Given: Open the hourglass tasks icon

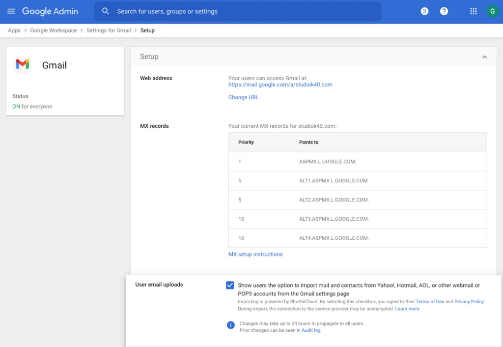Looking at the screenshot, I should point(424,11).
